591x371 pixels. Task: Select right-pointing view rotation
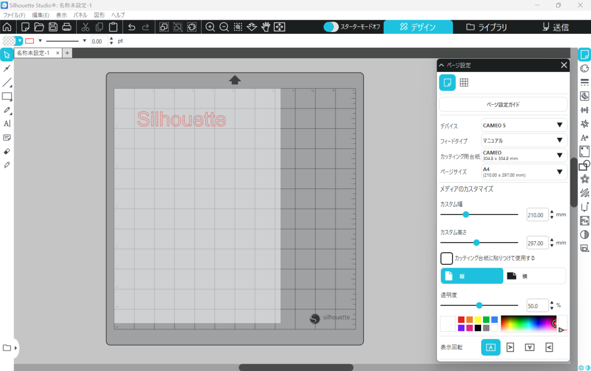pyautogui.click(x=510, y=347)
